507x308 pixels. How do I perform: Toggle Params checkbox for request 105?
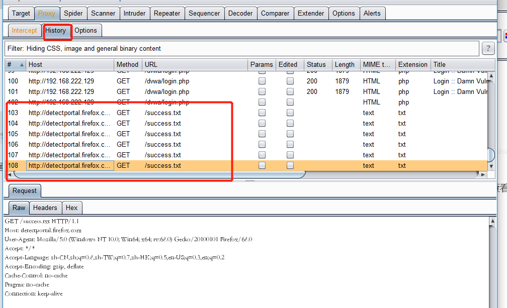pos(262,134)
